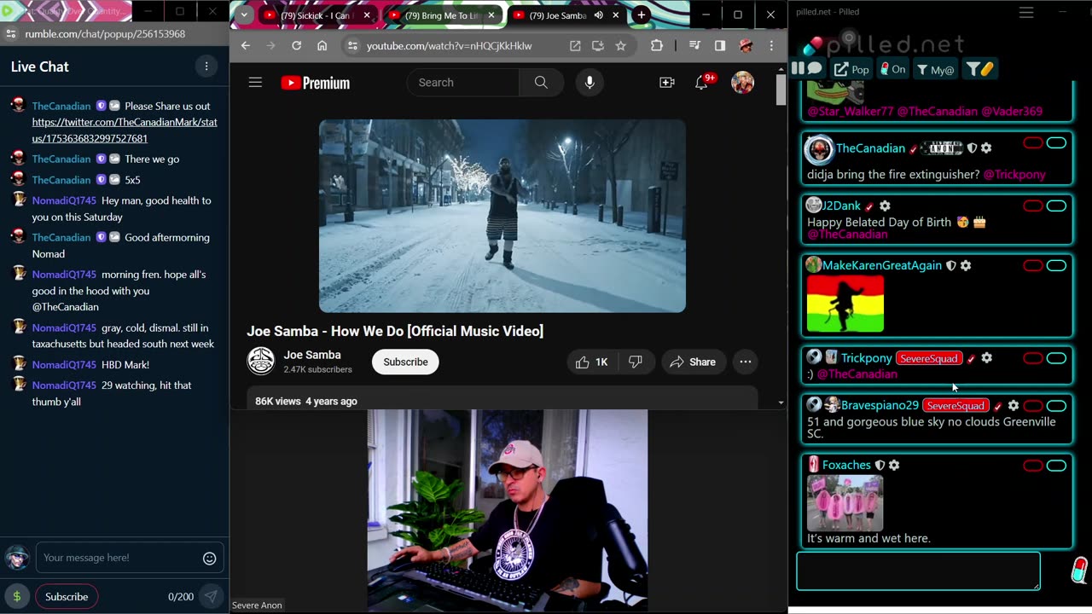Screen dimensions: 1092x614
Task: Toggle the red pill on TheCanadian's message
Action: (x=1033, y=143)
